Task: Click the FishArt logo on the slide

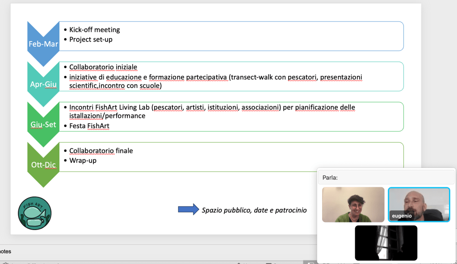Action: (34, 214)
